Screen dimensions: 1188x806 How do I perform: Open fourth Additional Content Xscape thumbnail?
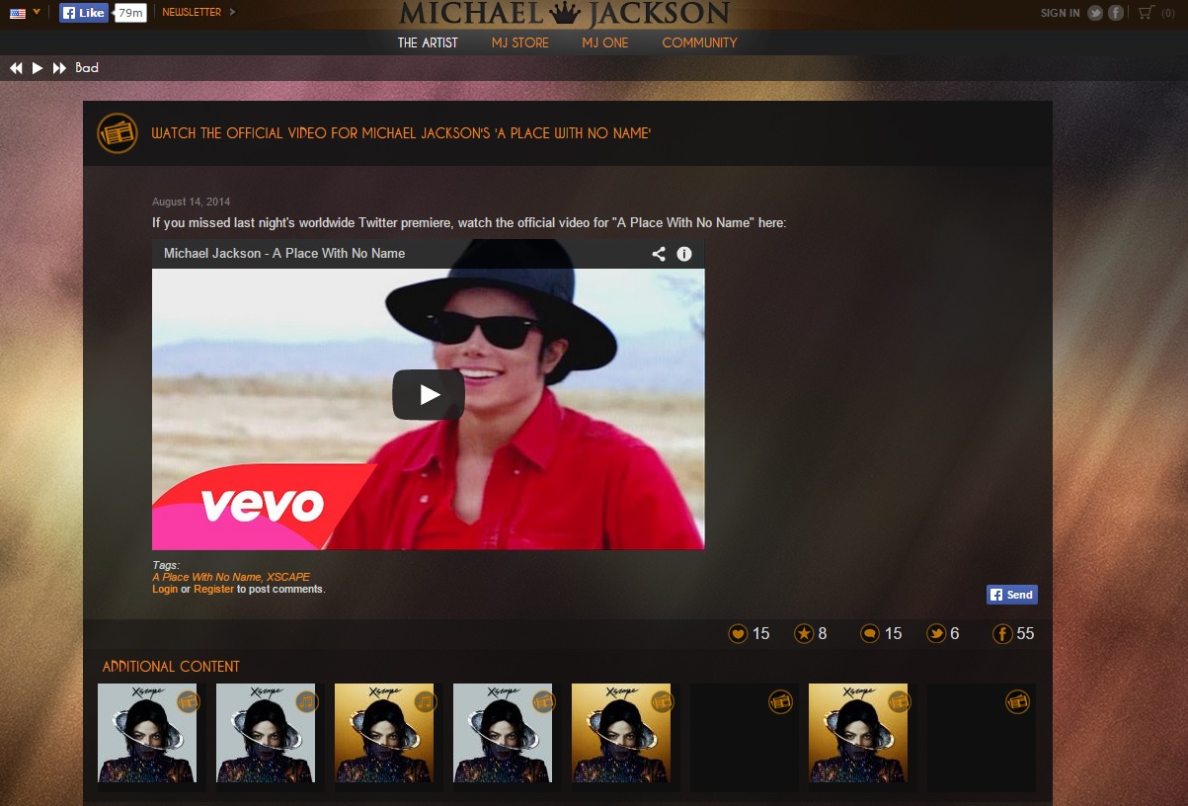pyautogui.click(x=503, y=733)
